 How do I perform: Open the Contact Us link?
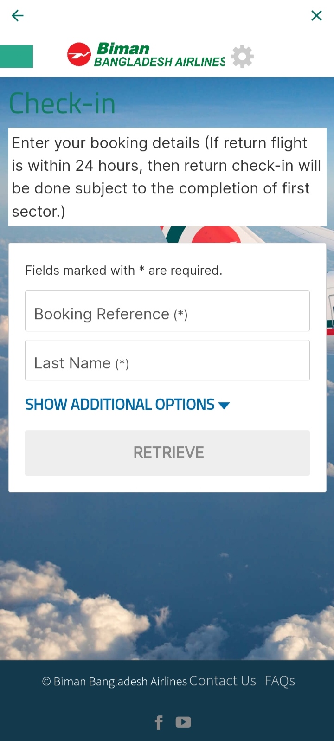(x=223, y=681)
